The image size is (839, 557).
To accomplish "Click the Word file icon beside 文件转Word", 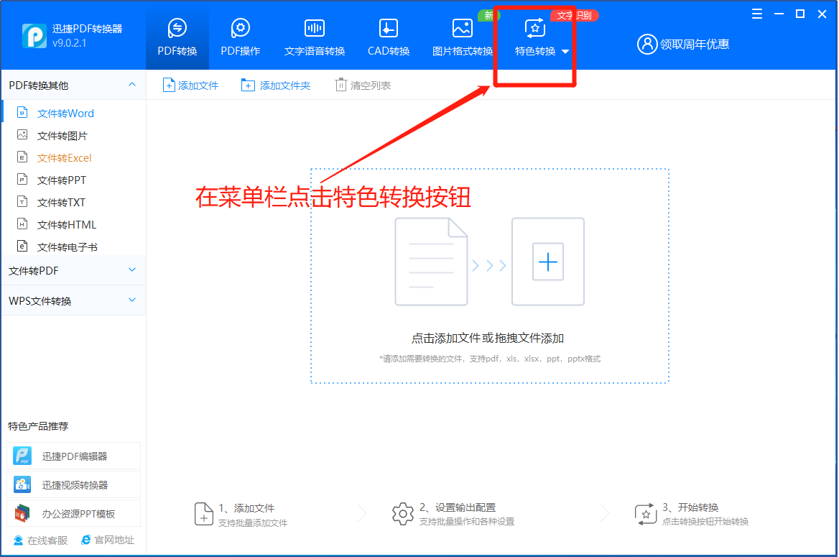I will [x=22, y=112].
